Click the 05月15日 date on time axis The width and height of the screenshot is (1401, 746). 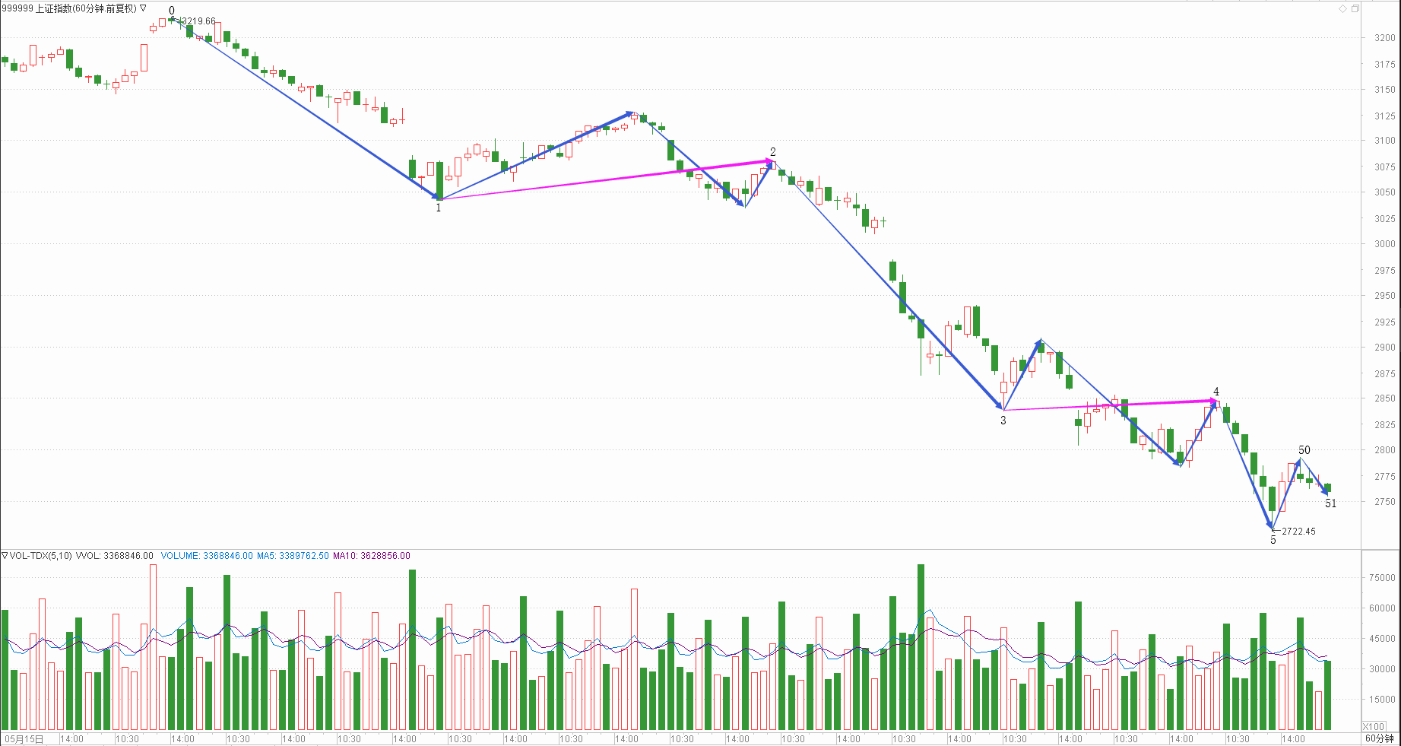coord(24,739)
